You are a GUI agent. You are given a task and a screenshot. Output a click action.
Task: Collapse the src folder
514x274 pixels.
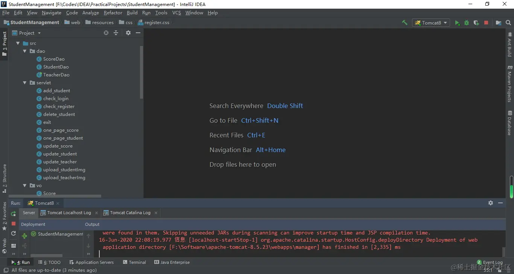click(x=18, y=43)
